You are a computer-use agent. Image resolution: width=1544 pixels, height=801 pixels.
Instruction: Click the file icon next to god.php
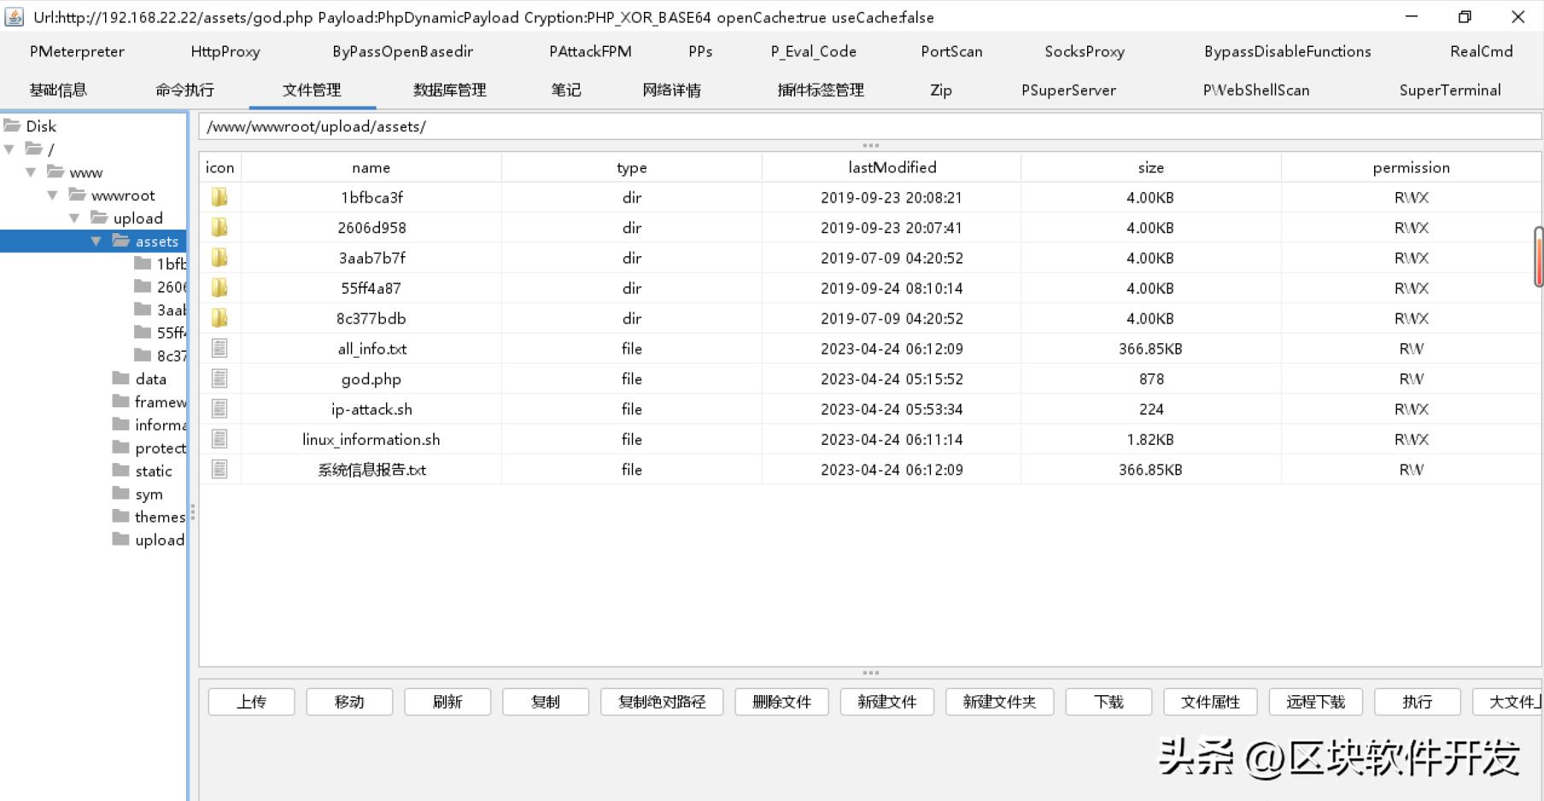pyautogui.click(x=219, y=378)
